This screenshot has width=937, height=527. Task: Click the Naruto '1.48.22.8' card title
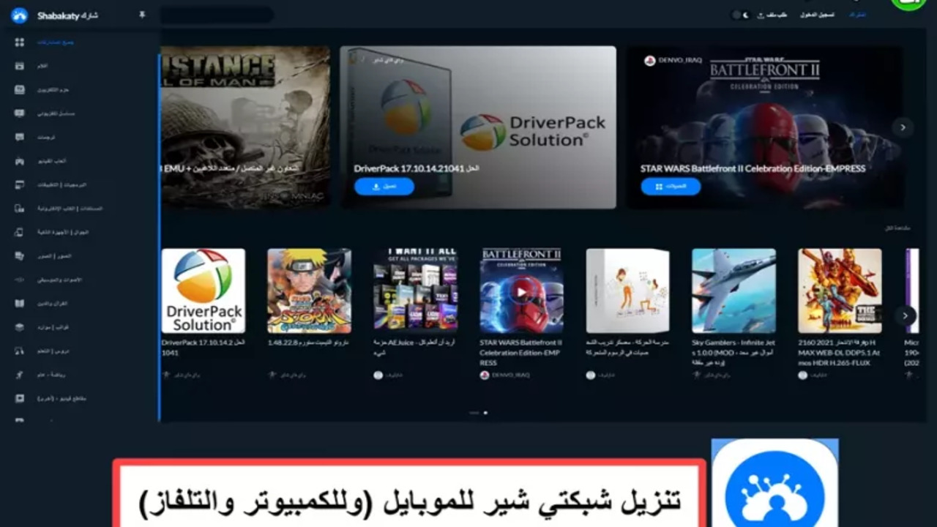pyautogui.click(x=309, y=342)
